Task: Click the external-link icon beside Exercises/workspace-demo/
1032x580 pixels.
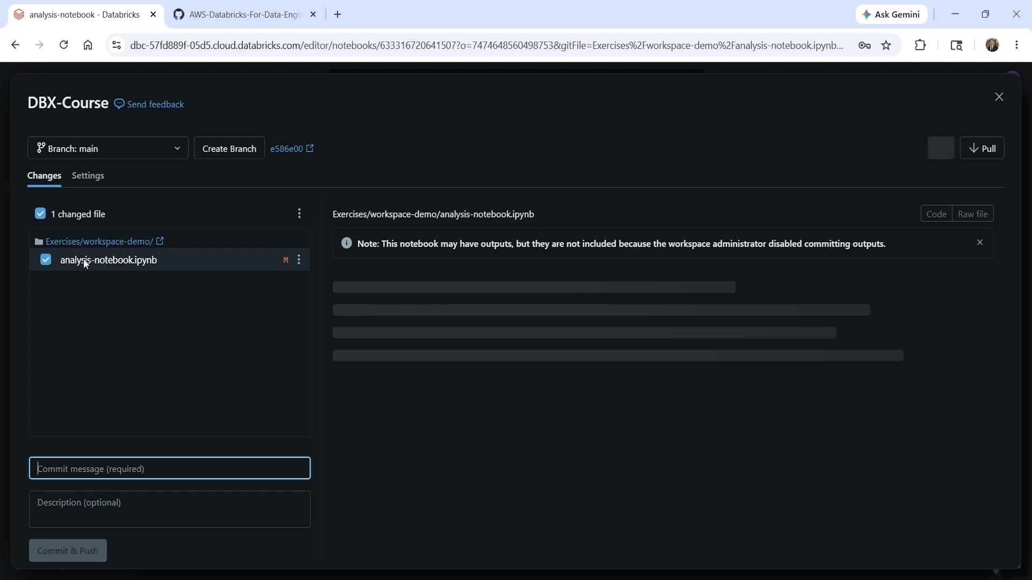Action: pos(160,241)
